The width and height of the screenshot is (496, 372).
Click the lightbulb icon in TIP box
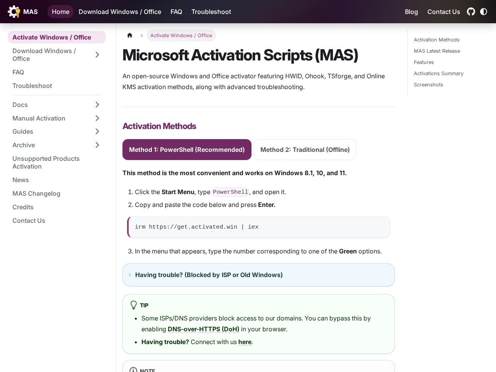coord(134,305)
